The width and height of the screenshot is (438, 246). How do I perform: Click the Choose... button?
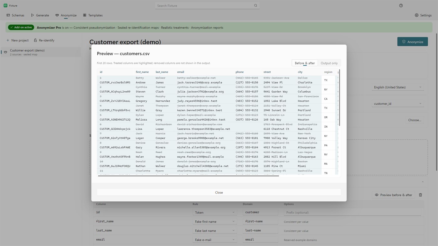[415, 120]
